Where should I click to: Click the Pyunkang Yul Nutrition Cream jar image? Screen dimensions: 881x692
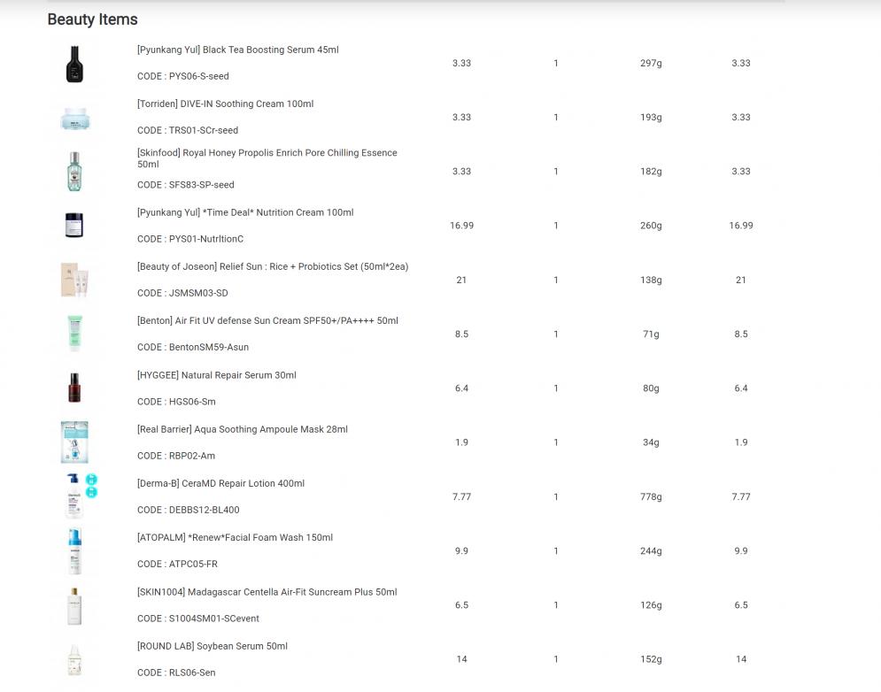(75, 226)
